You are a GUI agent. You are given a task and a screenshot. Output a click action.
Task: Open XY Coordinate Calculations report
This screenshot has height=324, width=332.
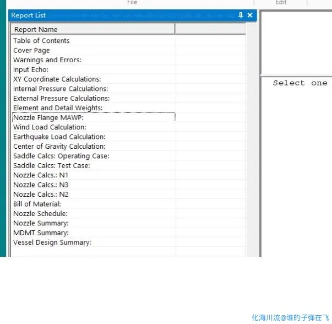click(x=57, y=79)
